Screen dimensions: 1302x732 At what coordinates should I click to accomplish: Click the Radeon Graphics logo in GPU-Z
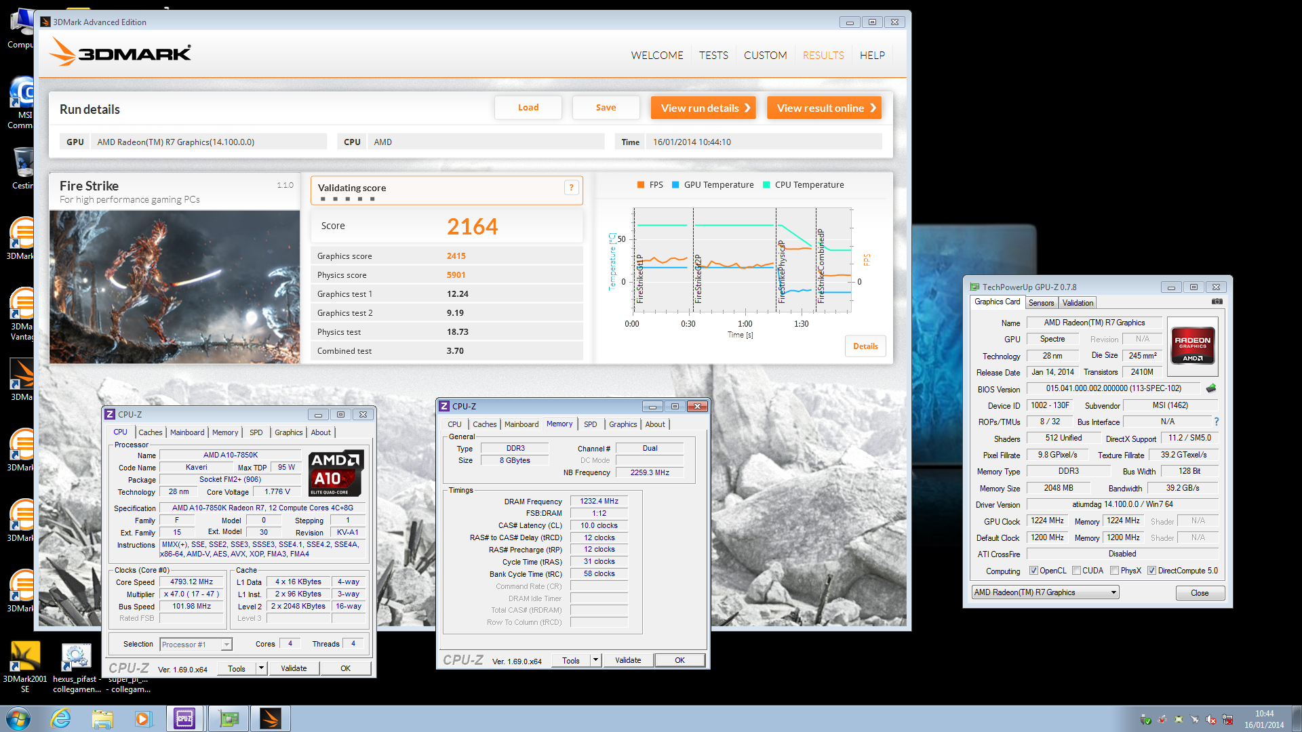[x=1193, y=346]
